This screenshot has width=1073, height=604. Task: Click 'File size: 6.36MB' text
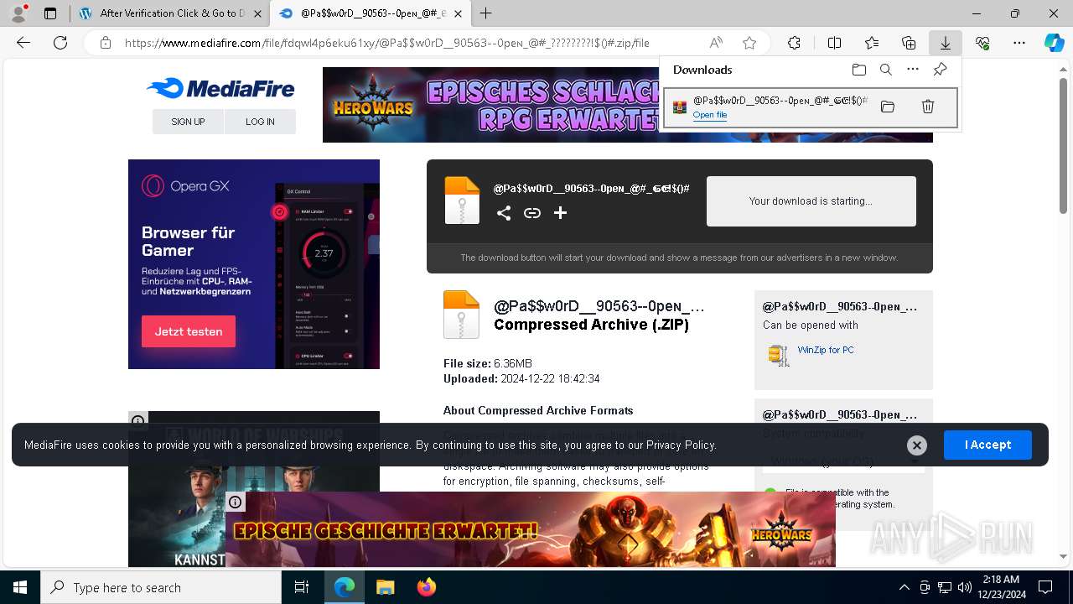488,363
